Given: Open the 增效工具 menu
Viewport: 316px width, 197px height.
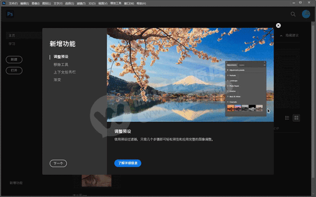Looking at the screenshot, I should point(116,3).
